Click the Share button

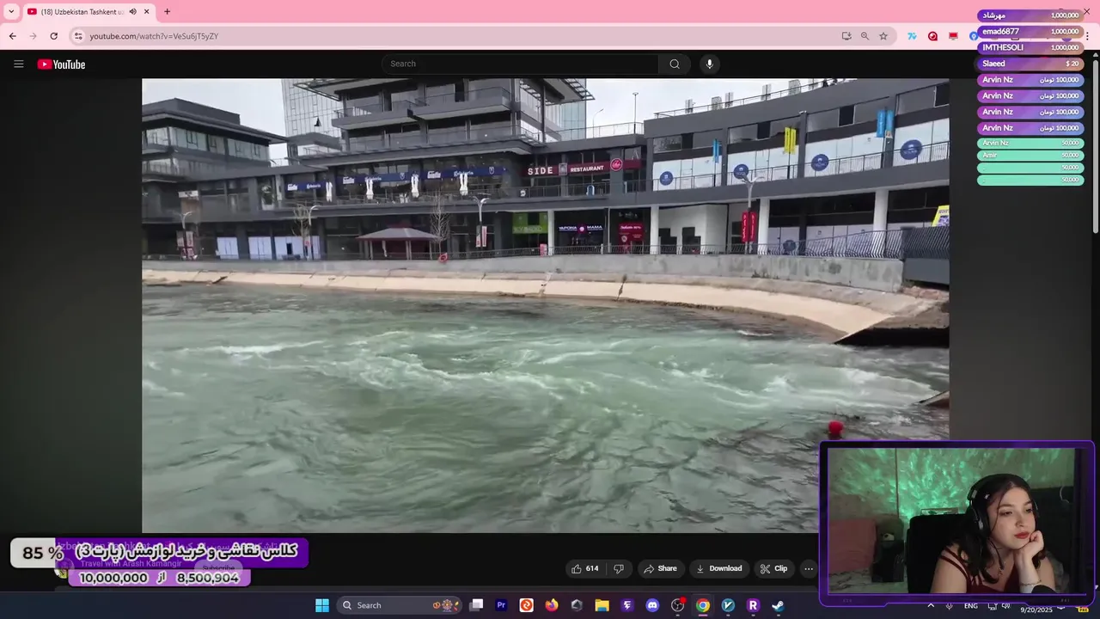coord(661,568)
